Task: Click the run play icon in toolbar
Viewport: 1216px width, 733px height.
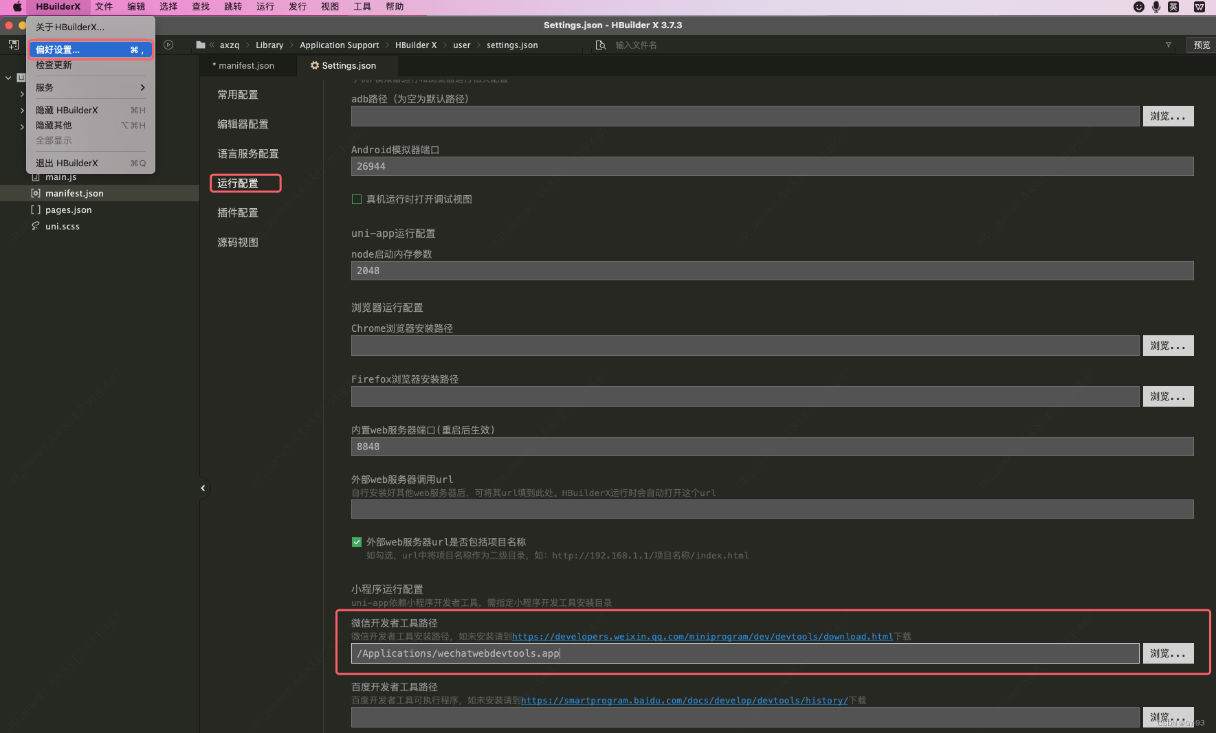Action: (168, 45)
